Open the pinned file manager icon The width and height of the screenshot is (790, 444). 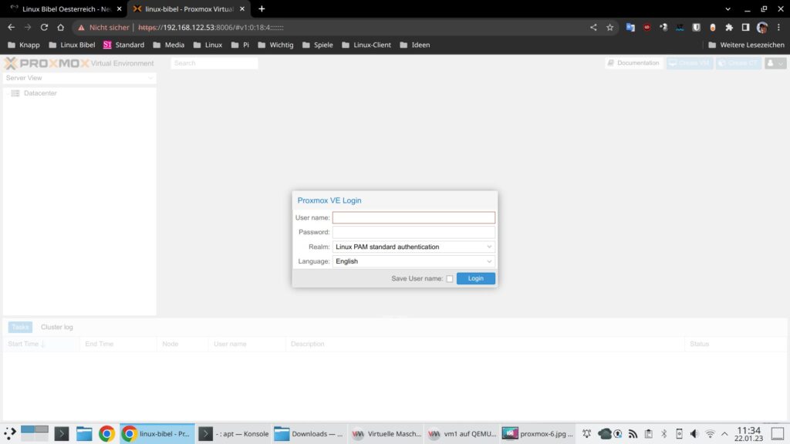click(84, 433)
